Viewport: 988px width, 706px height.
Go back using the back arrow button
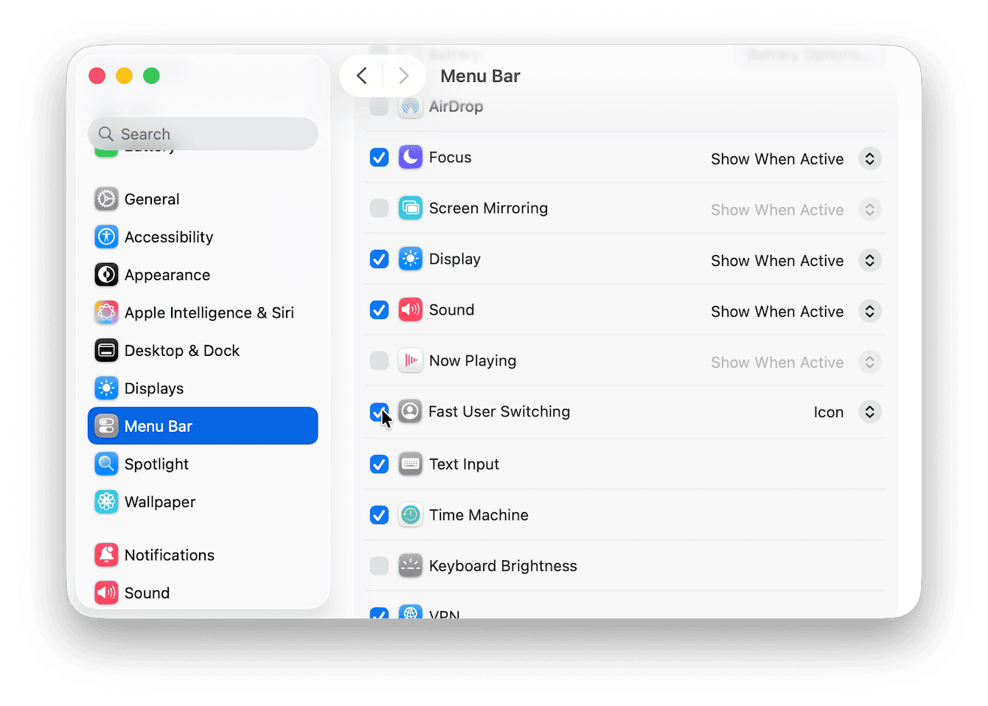(361, 75)
